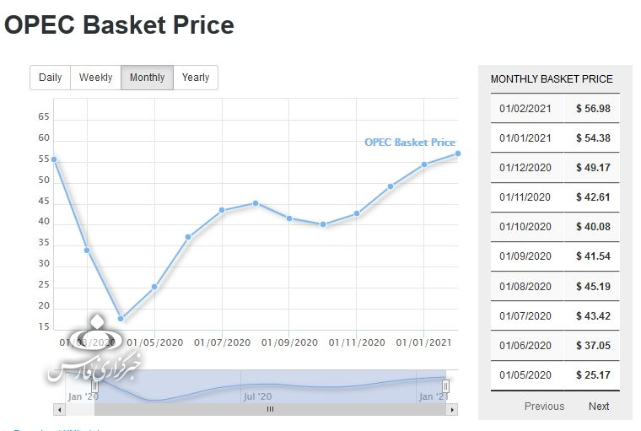The width and height of the screenshot is (641, 431).
Task: Go to Next page of basket prices
Action: [x=599, y=406]
